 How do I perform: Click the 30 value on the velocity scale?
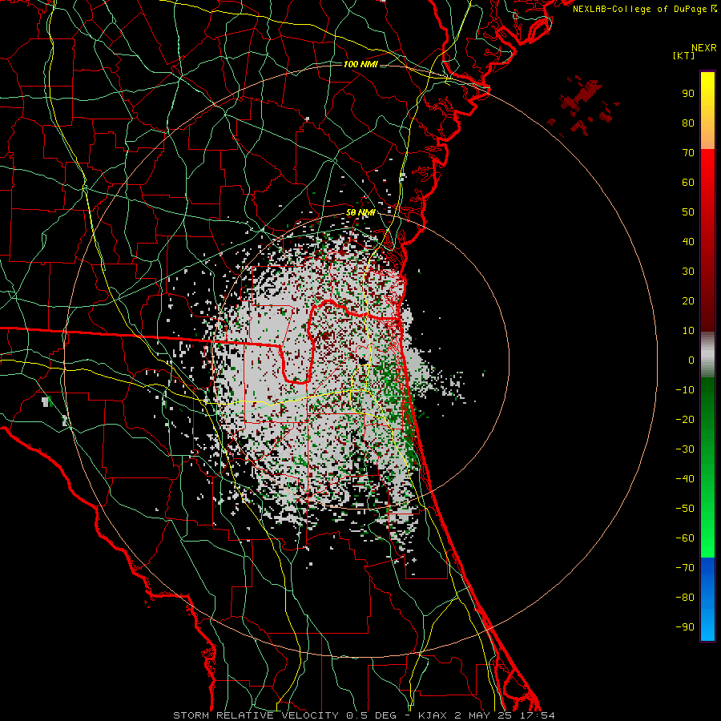pyautogui.click(x=688, y=272)
